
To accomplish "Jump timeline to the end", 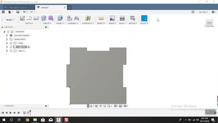I will pyautogui.click(x=19, y=113).
